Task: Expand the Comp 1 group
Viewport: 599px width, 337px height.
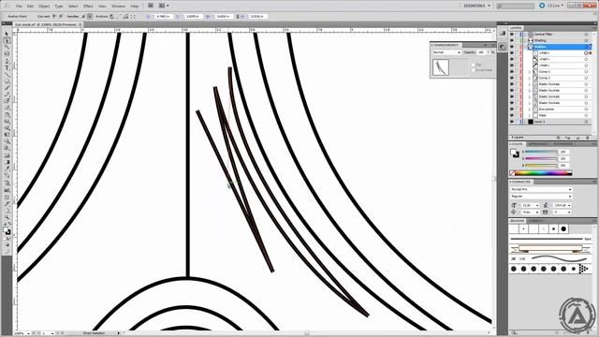Action: pos(530,71)
